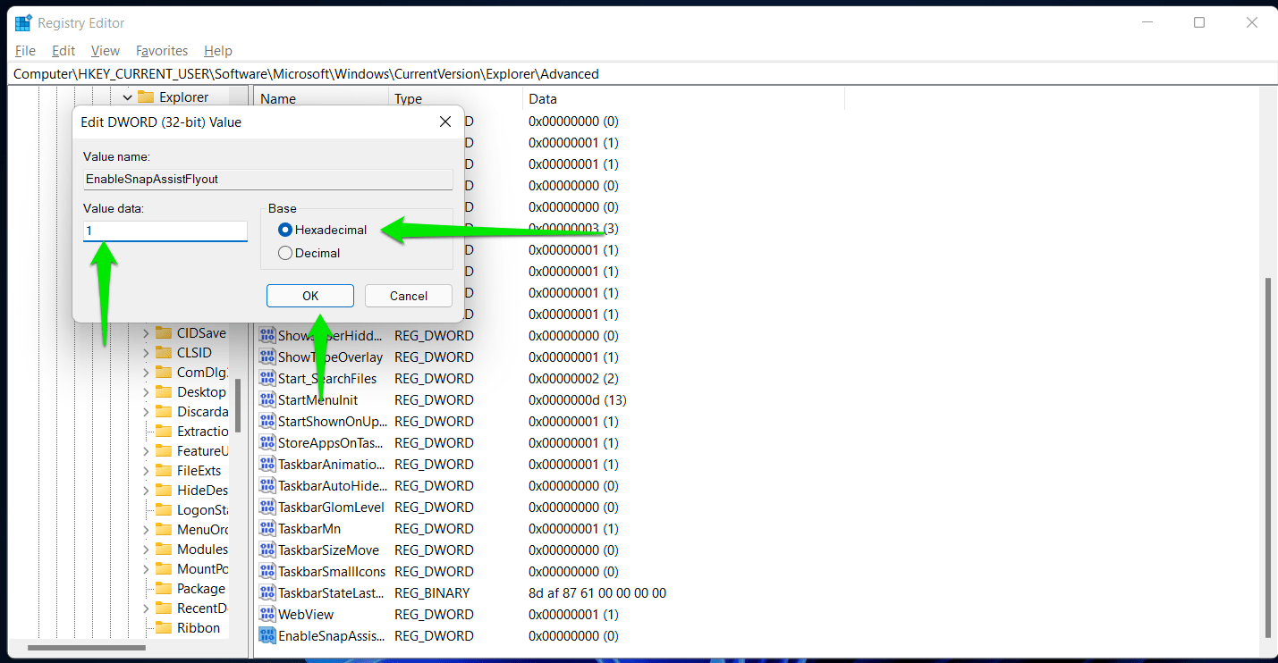Select the Decimal base option

point(285,253)
